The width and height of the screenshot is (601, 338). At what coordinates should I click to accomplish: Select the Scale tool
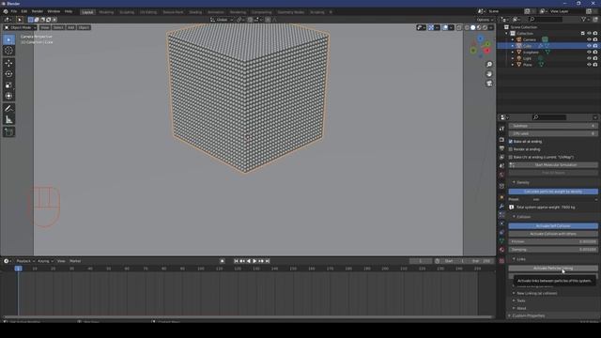tap(8, 85)
